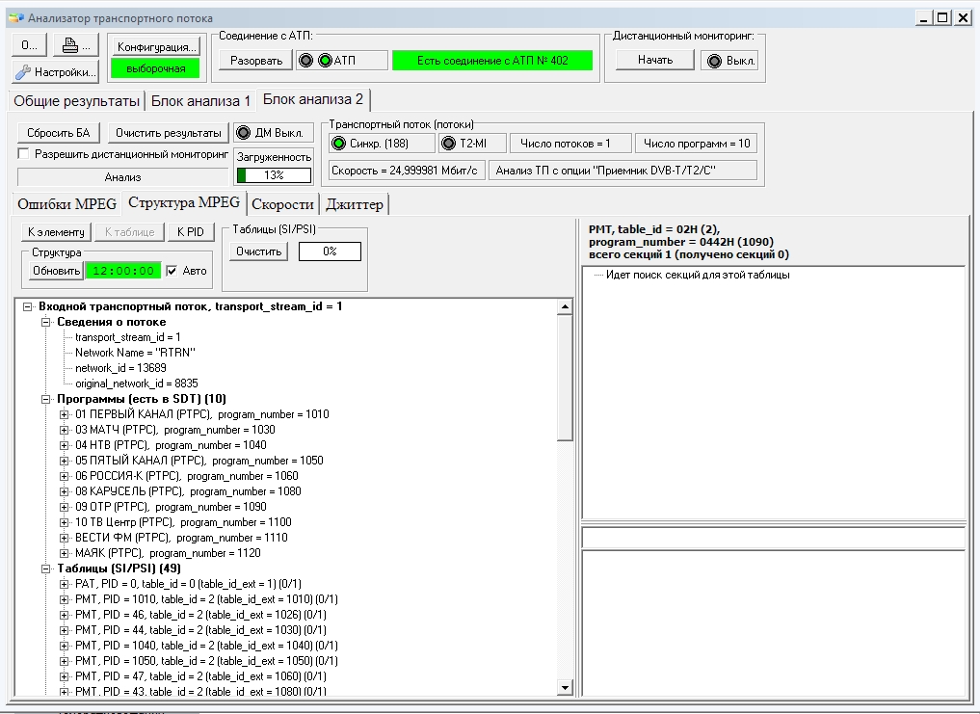980x714 pixels.
Task: Click the application icon in the title bar
Action: [15, 18]
